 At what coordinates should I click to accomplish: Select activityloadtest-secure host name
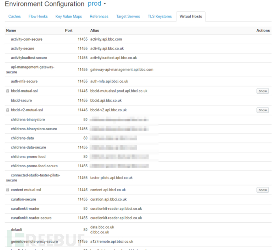(29, 58)
